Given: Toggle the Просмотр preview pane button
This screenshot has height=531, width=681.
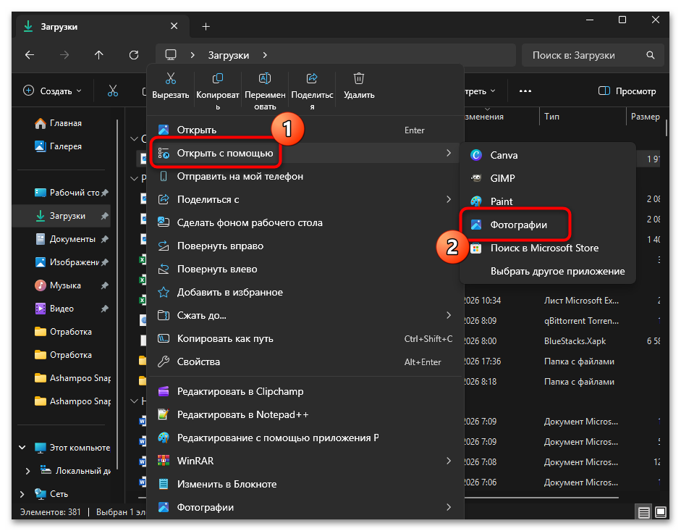Looking at the screenshot, I should pos(627,91).
